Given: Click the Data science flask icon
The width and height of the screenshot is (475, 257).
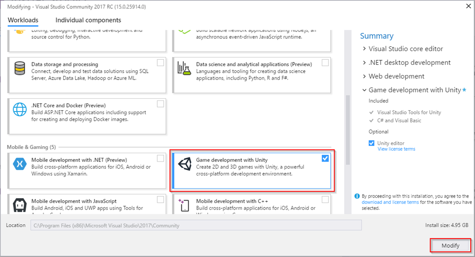Looking at the screenshot, I should coord(184,68).
